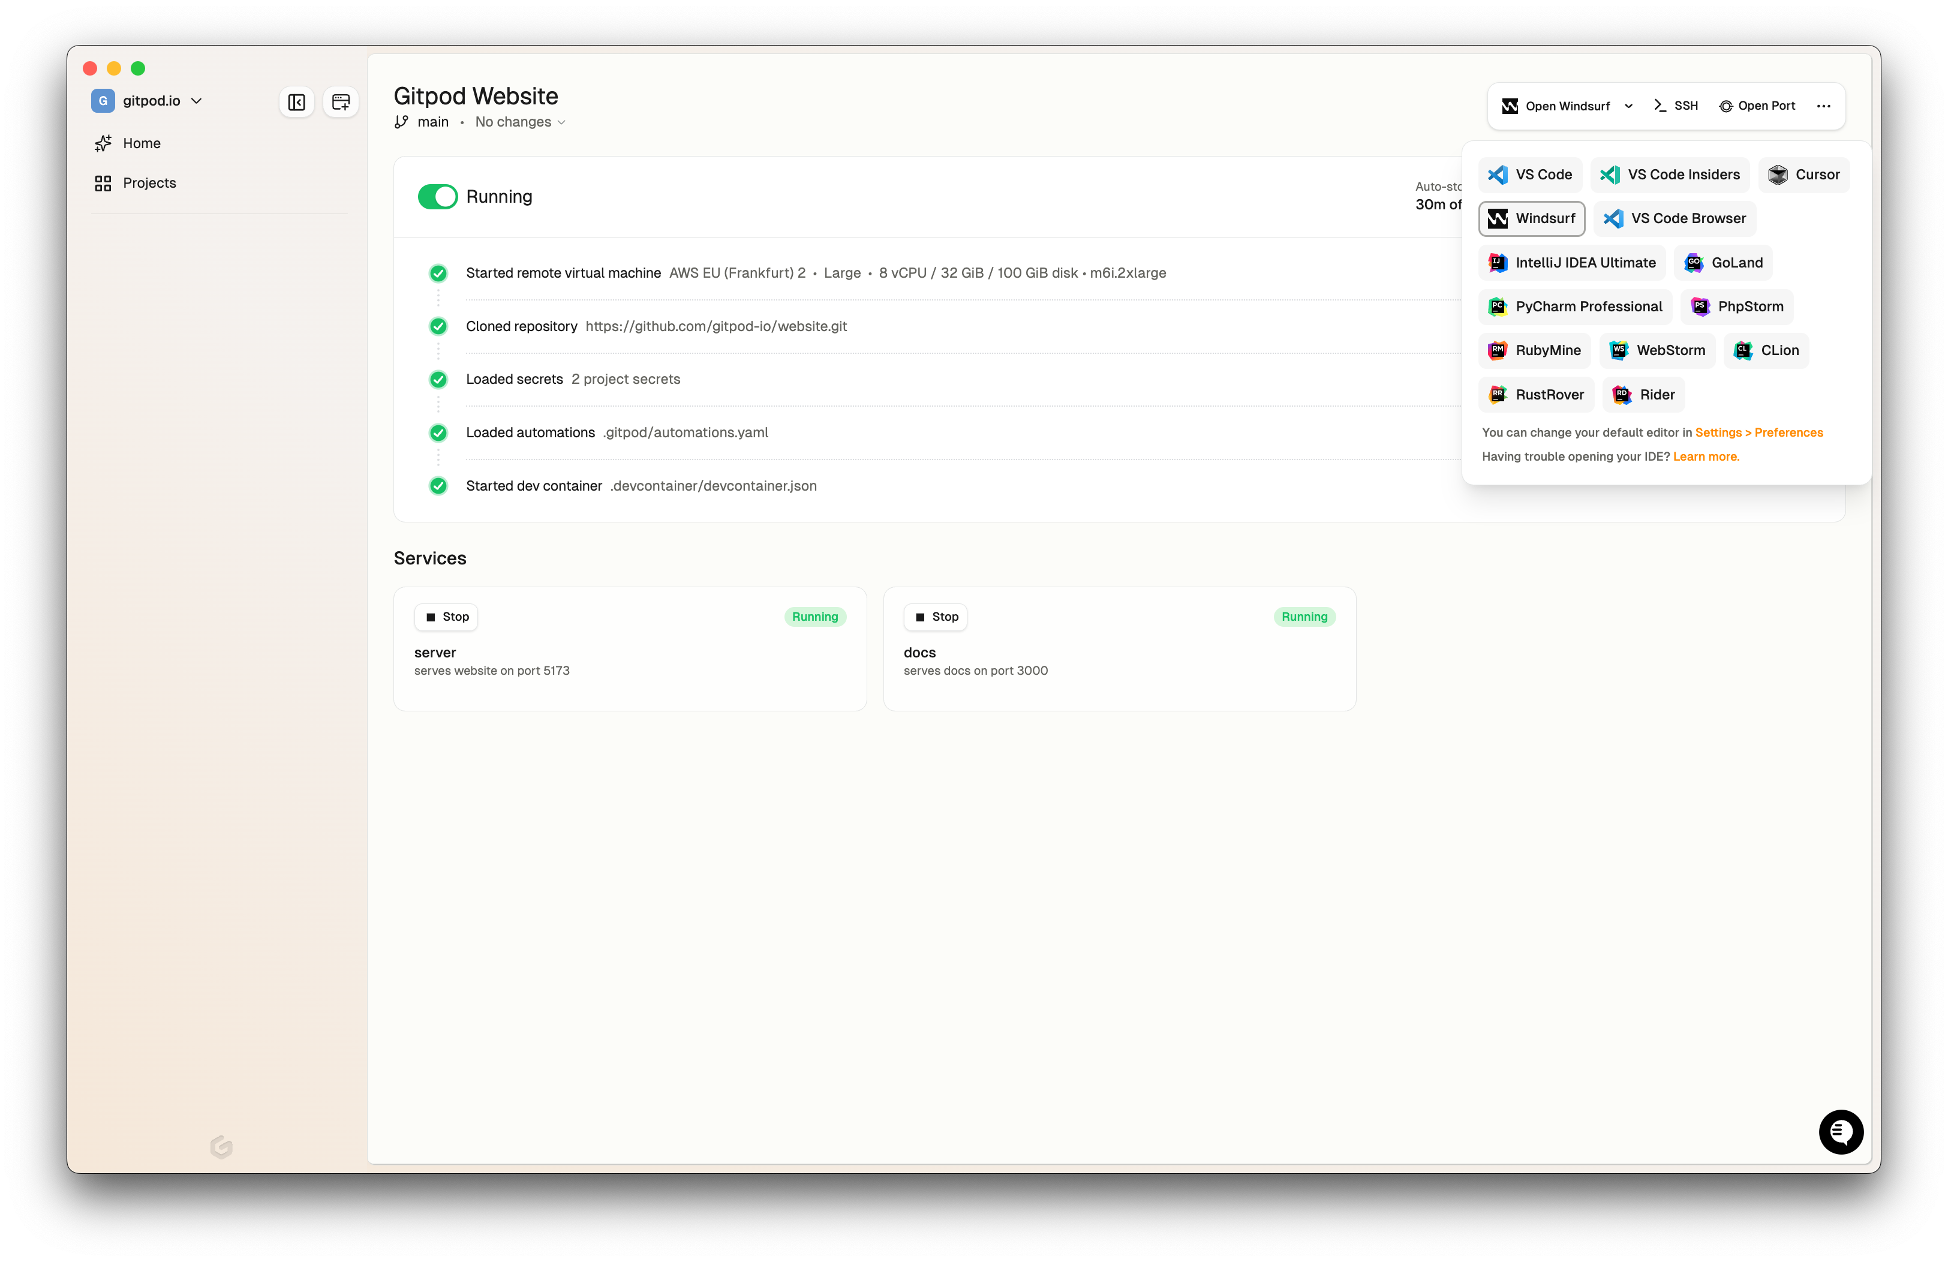This screenshot has width=1948, height=1262.
Task: Open Projects in sidebar
Action: 149,182
